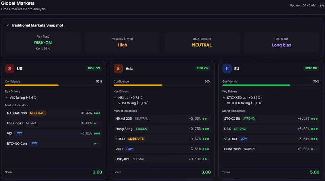Click the Hang Seng signal dots
The height and width of the screenshot is (181, 325).
coord(206,129)
